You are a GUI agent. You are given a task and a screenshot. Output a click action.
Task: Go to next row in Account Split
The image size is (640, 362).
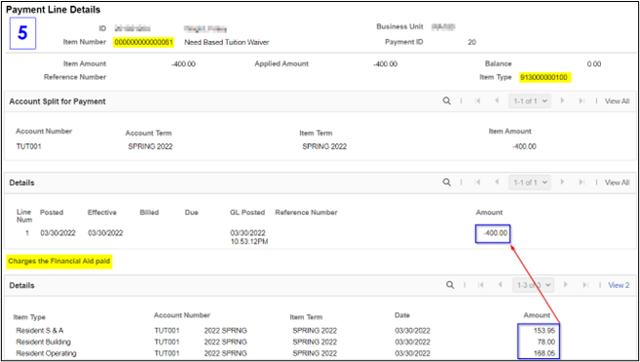tap(562, 101)
